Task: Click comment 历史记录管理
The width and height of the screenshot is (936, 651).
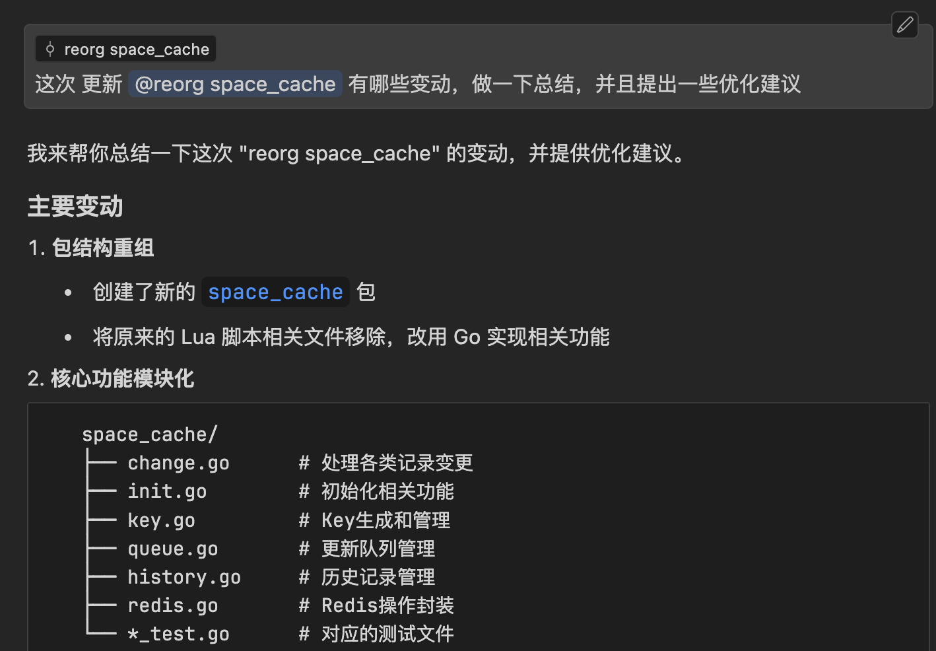Action: [x=378, y=577]
